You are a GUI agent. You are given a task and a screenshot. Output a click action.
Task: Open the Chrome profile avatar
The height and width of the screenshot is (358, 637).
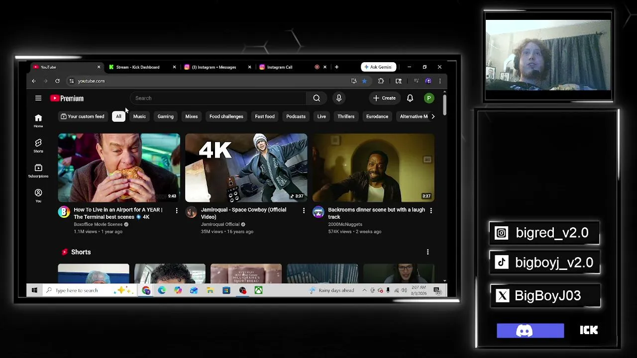(428, 81)
